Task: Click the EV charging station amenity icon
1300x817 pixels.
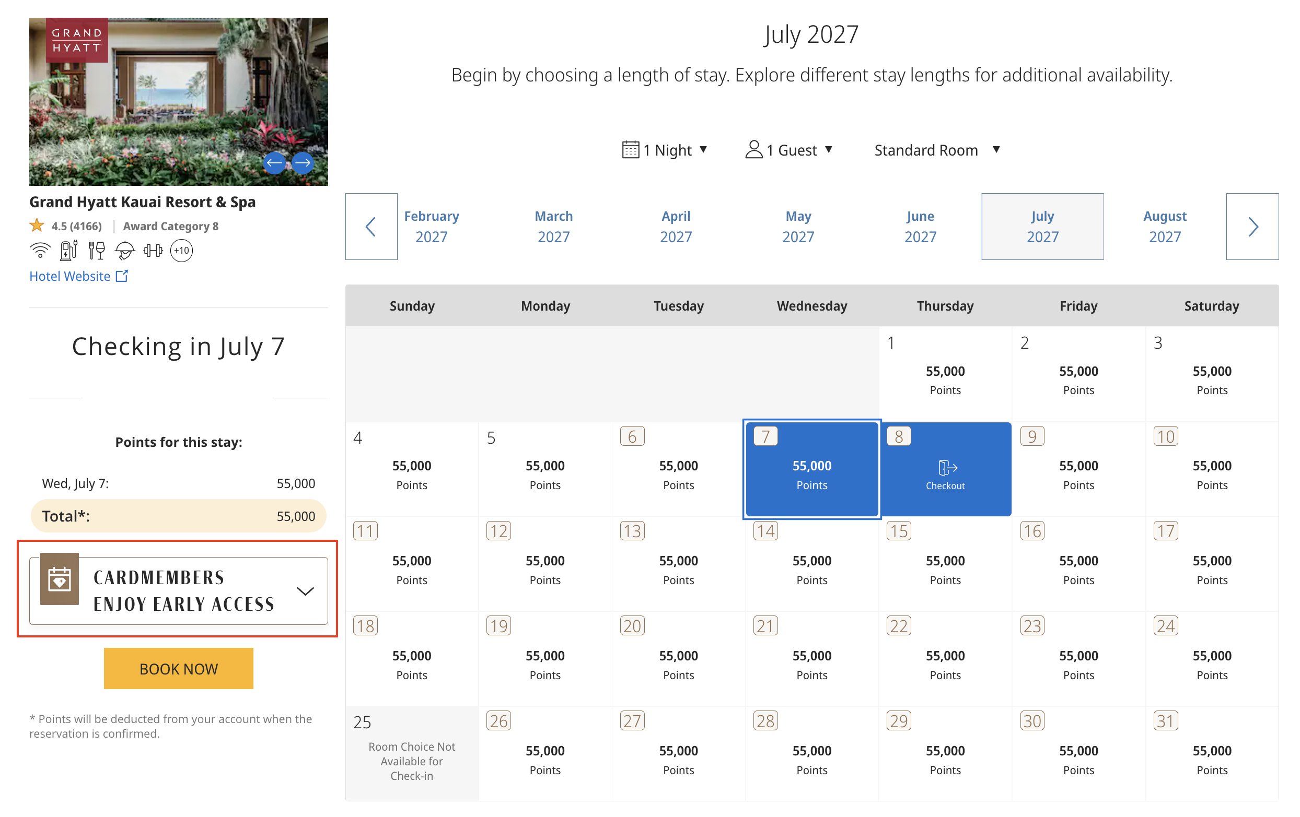Action: point(68,250)
